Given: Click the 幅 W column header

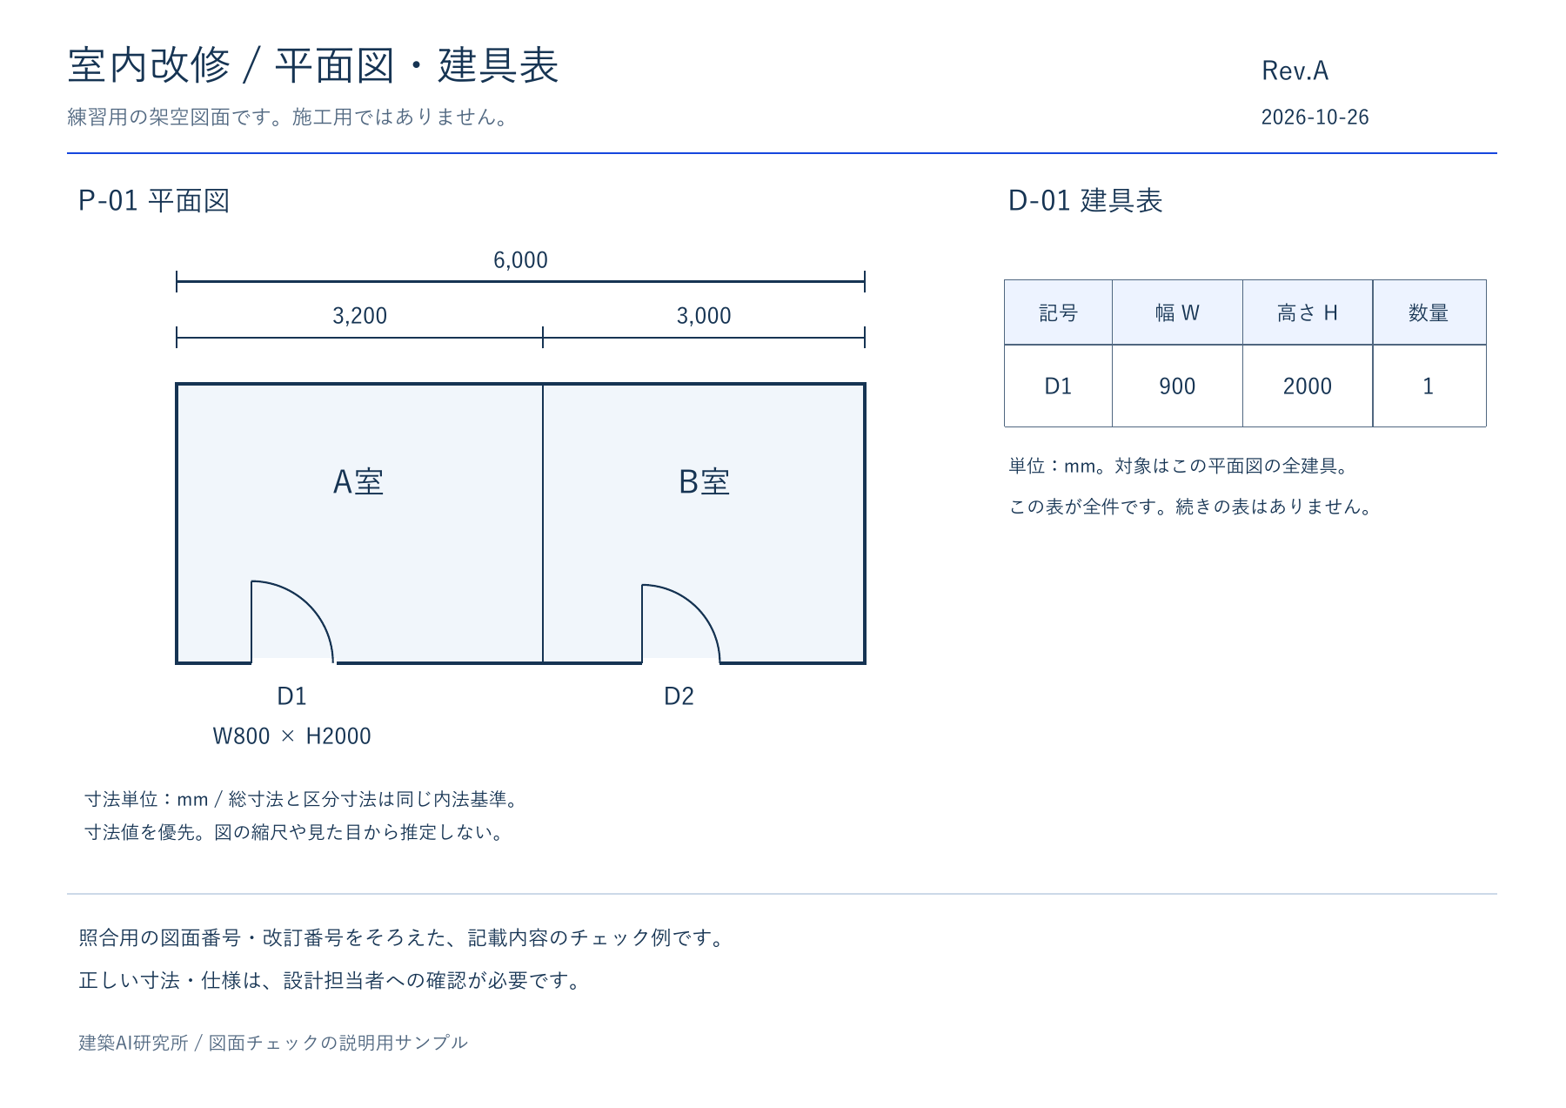Looking at the screenshot, I should (x=1177, y=312).
